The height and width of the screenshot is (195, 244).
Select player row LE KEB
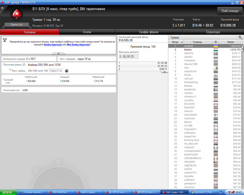205,126
